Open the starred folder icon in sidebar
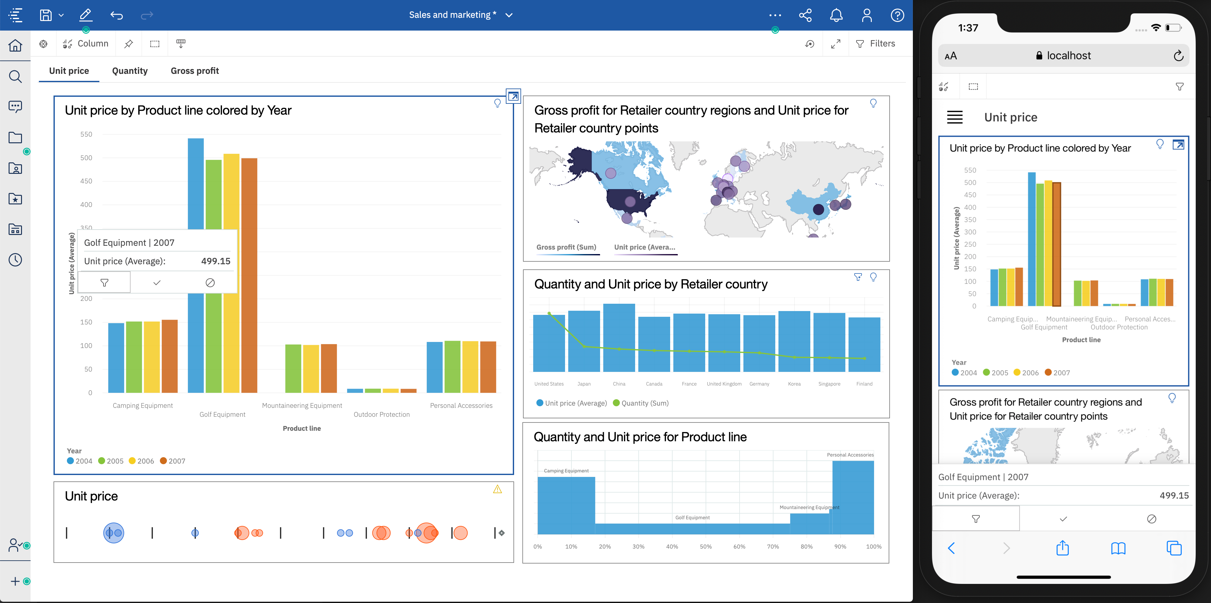 pos(16,198)
